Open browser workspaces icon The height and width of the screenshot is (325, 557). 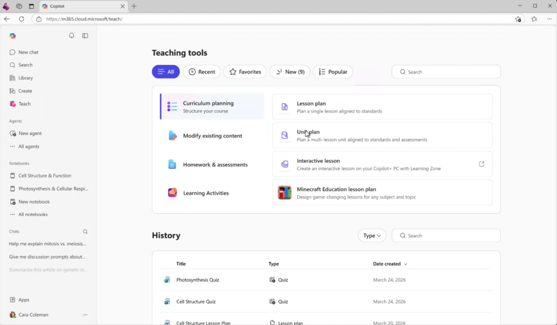pos(19,6)
